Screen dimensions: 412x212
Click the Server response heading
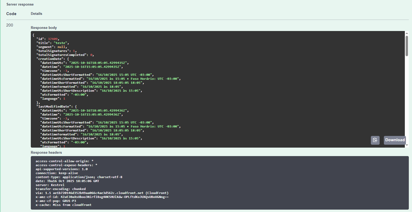[x=20, y=5]
